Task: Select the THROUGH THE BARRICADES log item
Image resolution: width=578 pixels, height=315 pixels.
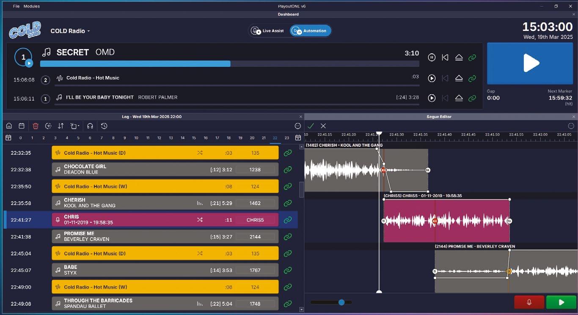Action: point(165,304)
